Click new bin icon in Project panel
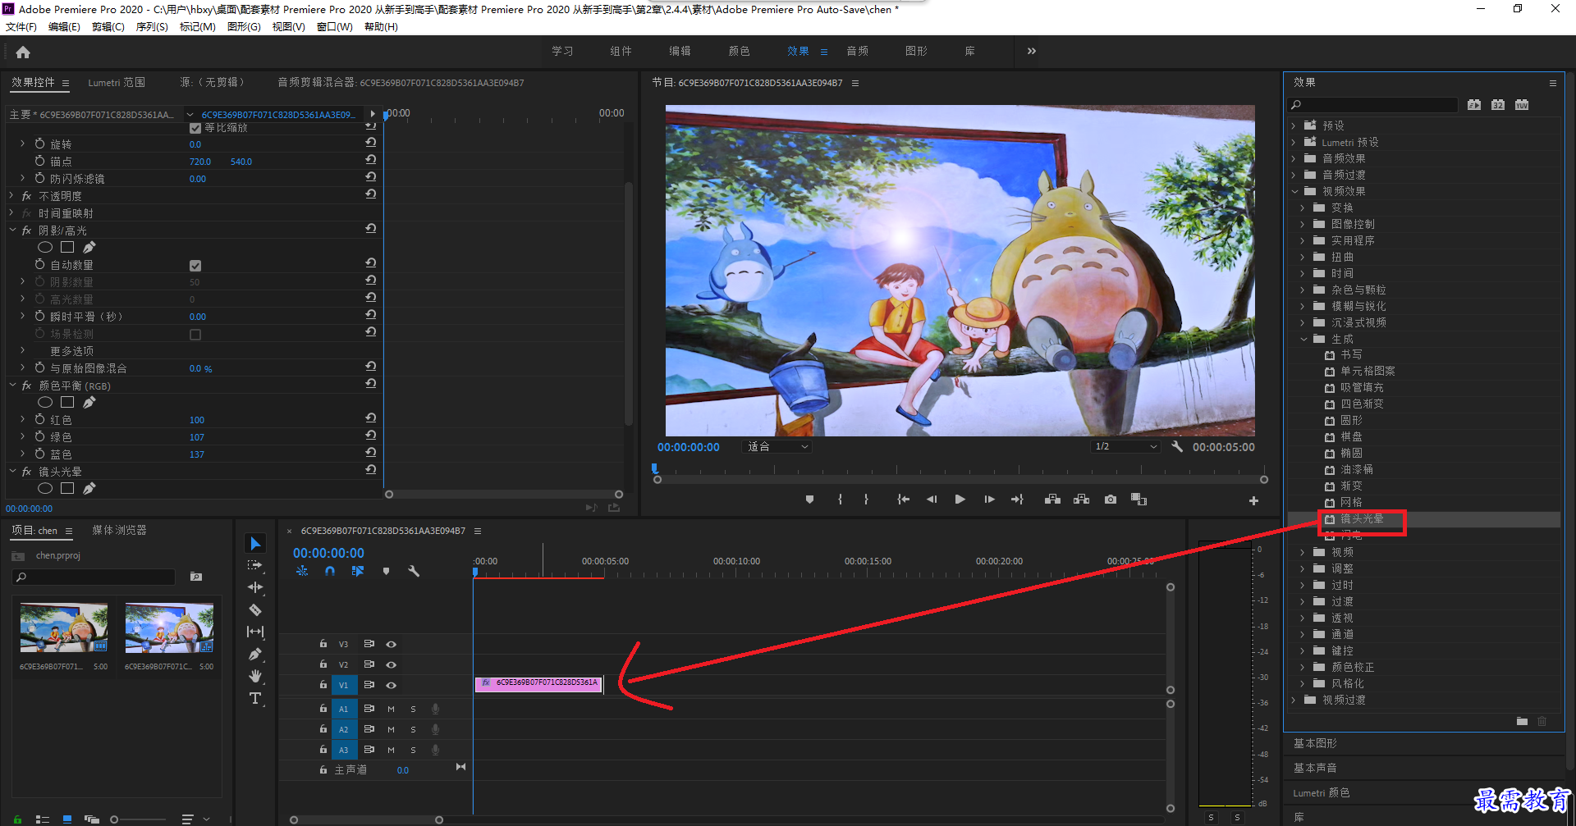Screen dimensions: 1576x826 pos(196,577)
